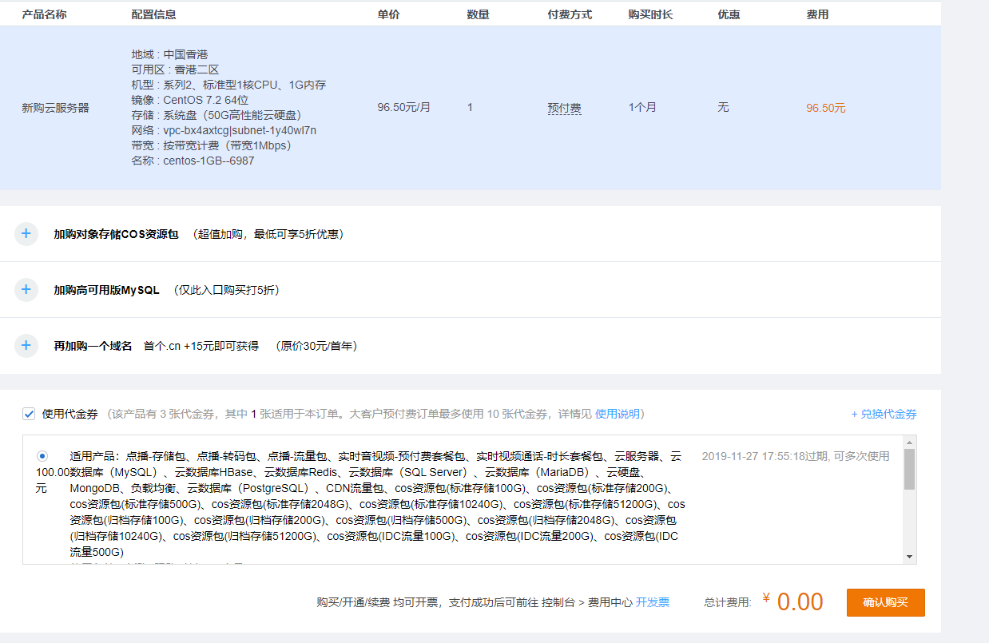
Task: Uncheck the 使用代金券 checkbox
Action: click(x=29, y=414)
